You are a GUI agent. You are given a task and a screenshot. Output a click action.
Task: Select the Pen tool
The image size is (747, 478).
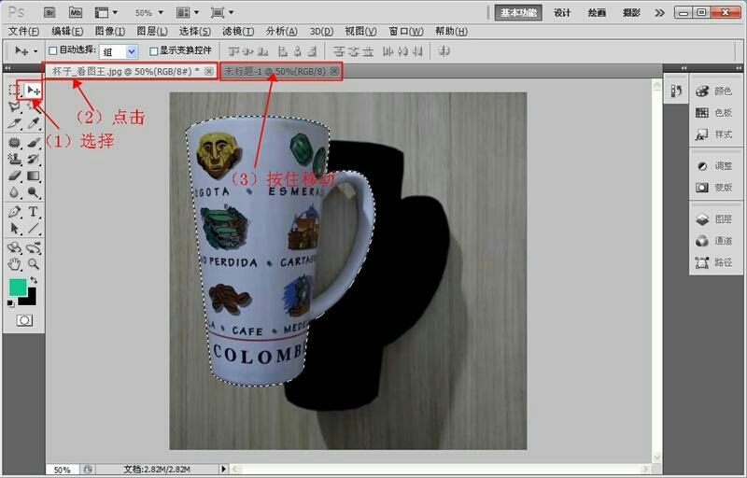pos(14,211)
